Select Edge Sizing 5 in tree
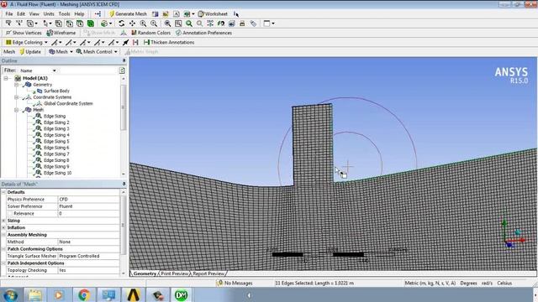Image resolution: width=538 pixels, height=302 pixels. pyautogui.click(x=56, y=141)
